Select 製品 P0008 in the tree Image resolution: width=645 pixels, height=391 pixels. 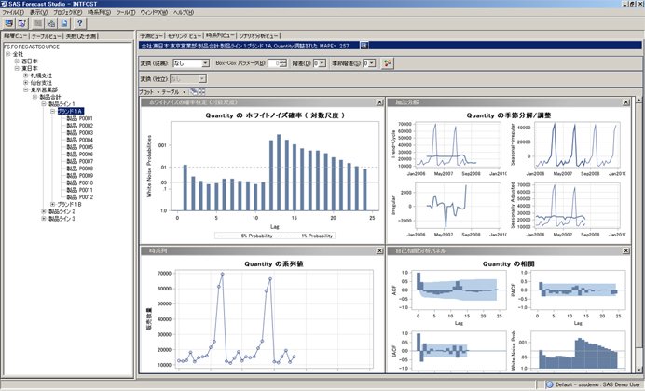click(80, 169)
